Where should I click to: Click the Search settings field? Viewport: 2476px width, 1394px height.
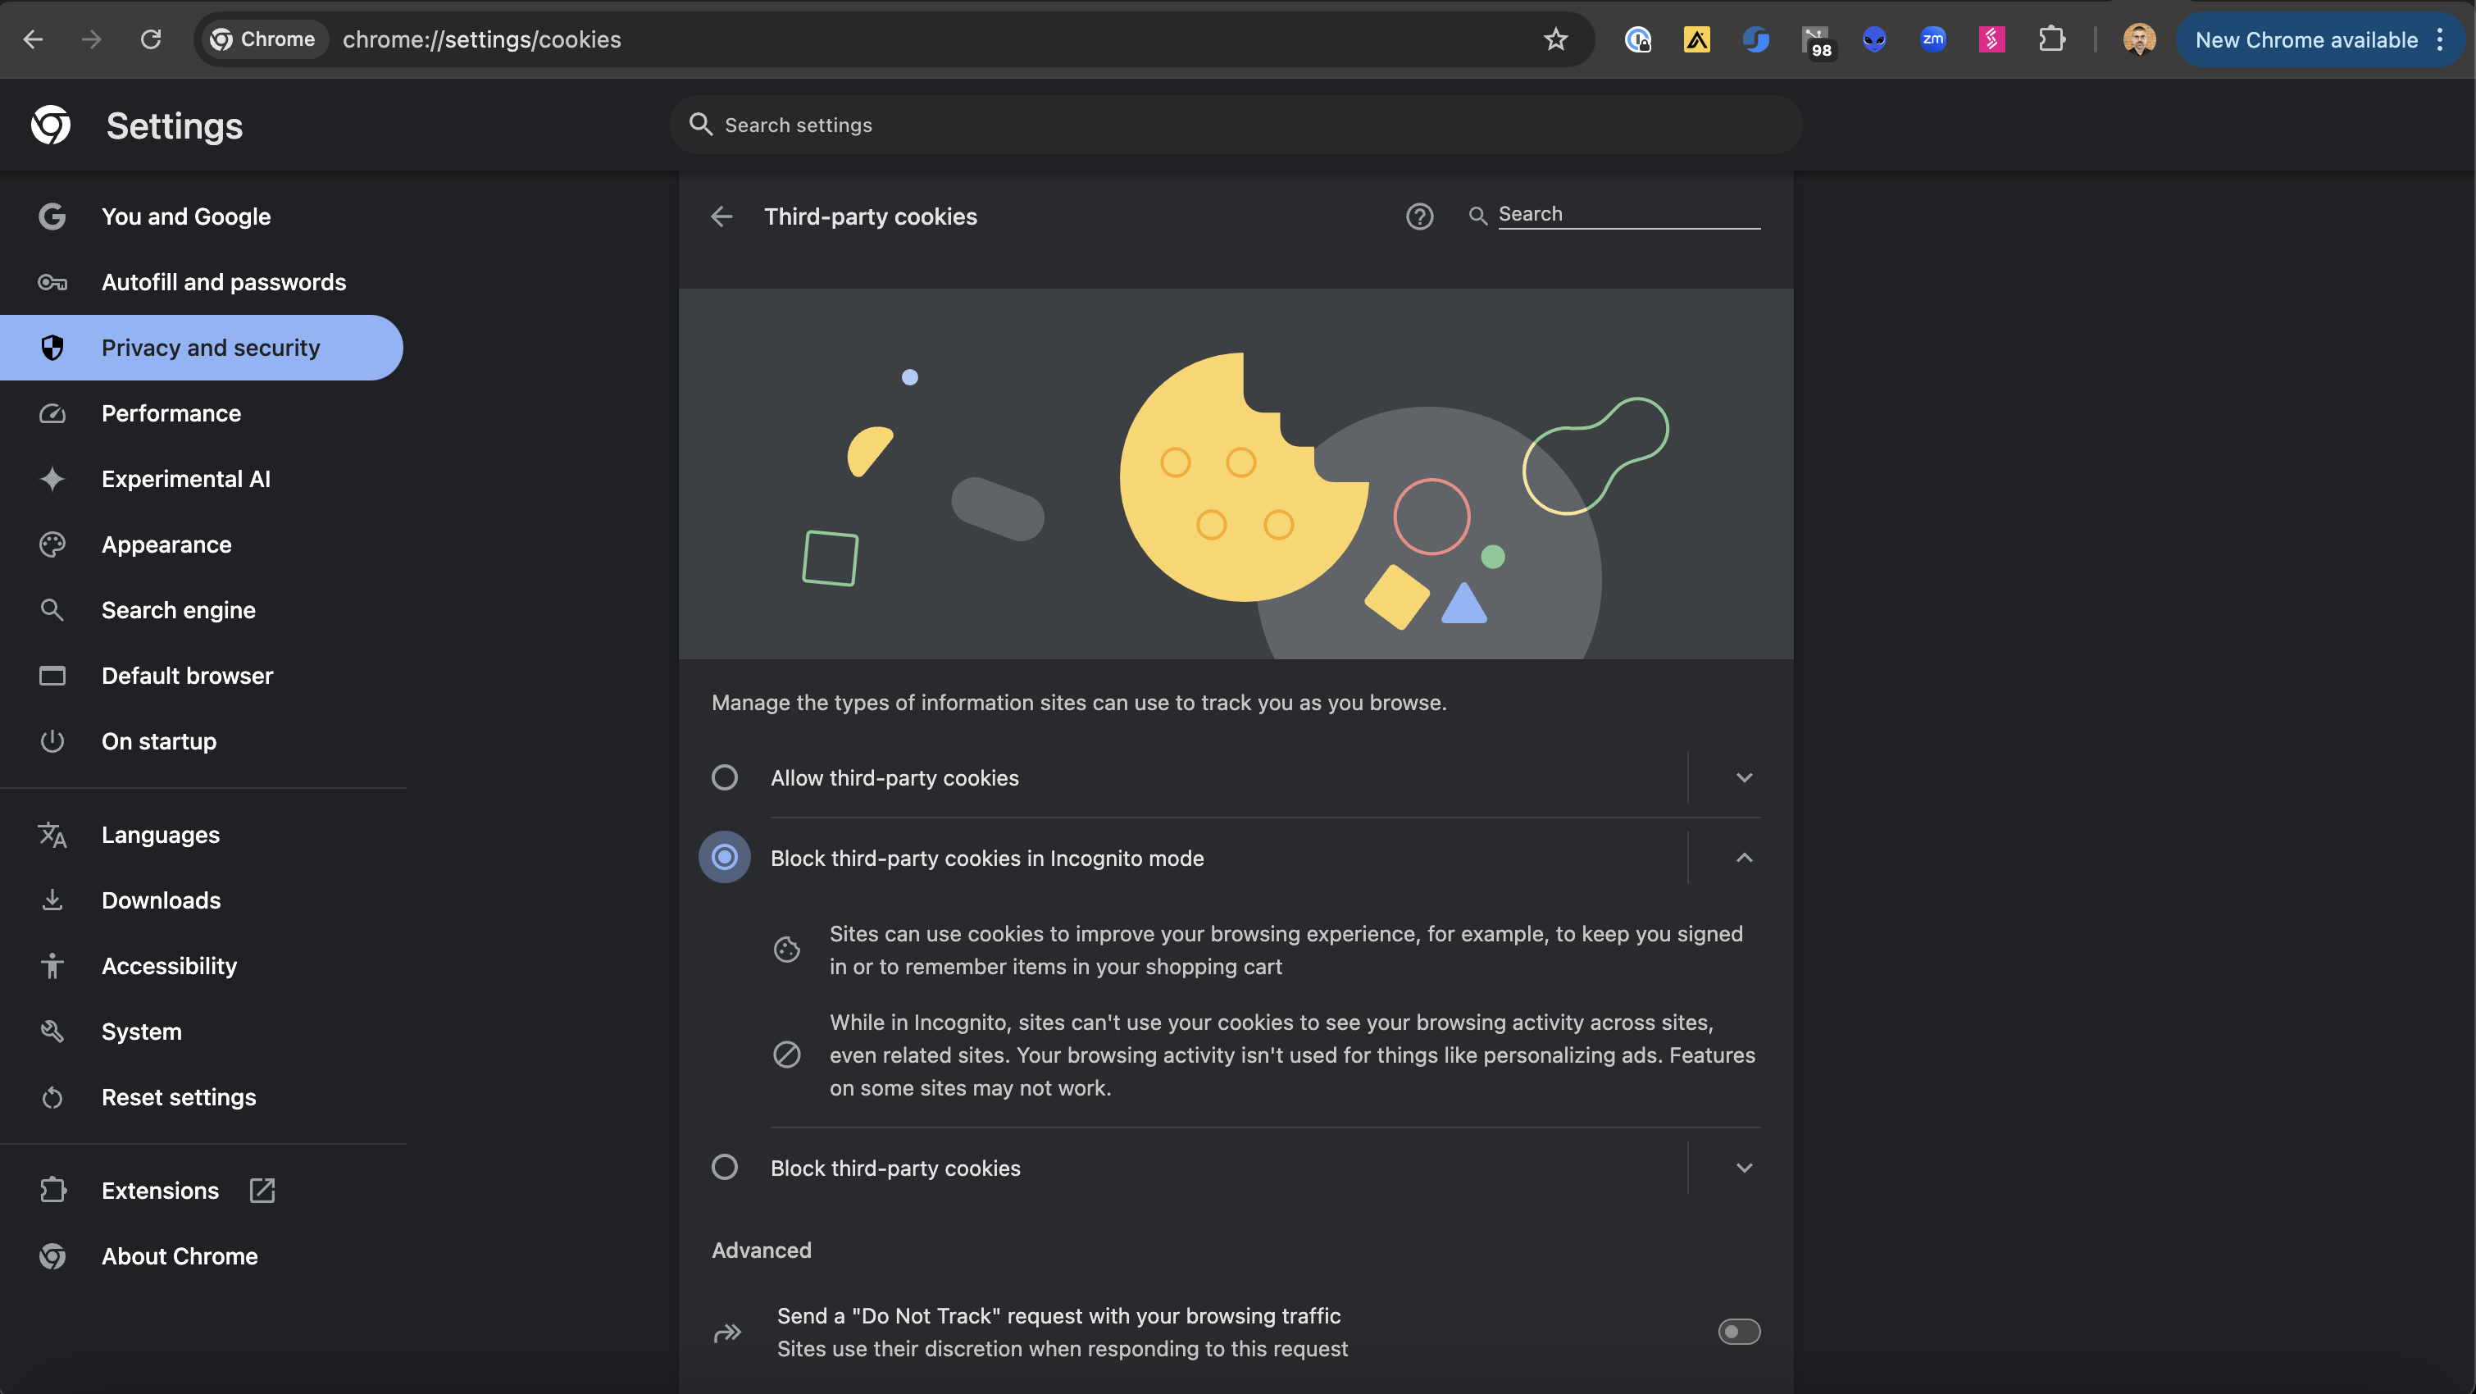pos(1235,125)
